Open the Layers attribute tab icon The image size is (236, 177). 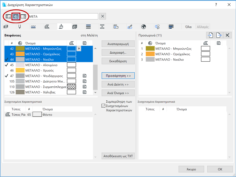(6, 27)
